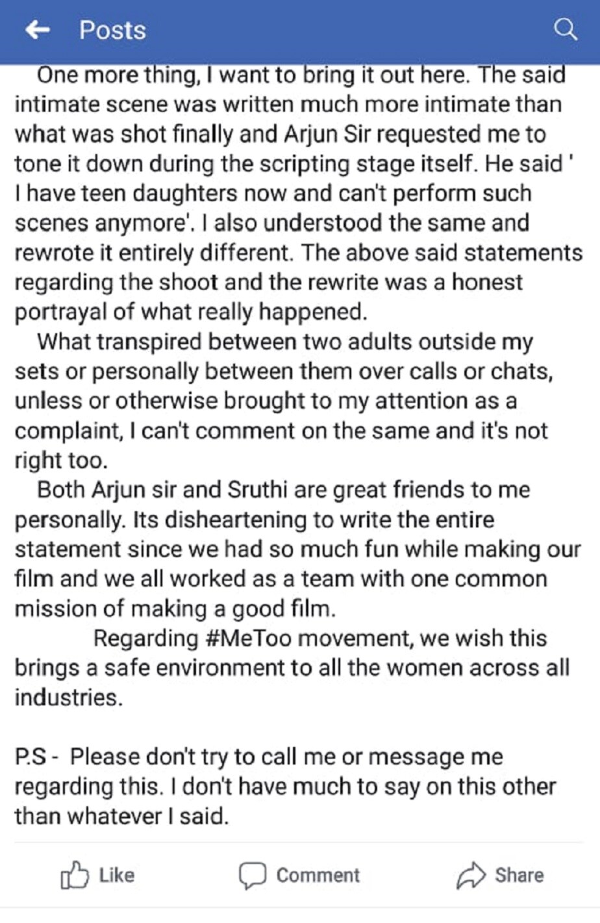
Task: Tap the thumbs-up Like icon
Action: point(74,875)
